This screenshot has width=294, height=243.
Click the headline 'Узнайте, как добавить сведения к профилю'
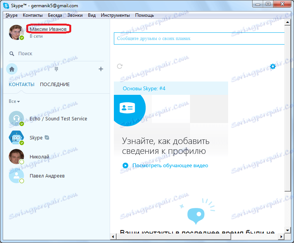pyautogui.click(x=166, y=146)
